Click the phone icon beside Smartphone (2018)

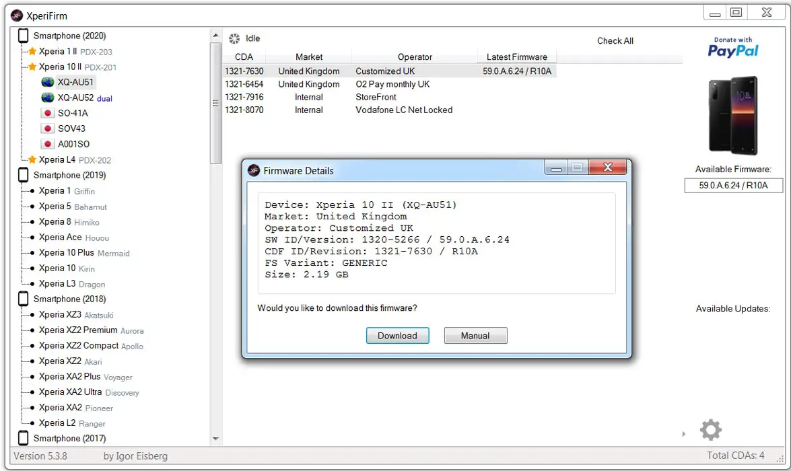pos(23,299)
